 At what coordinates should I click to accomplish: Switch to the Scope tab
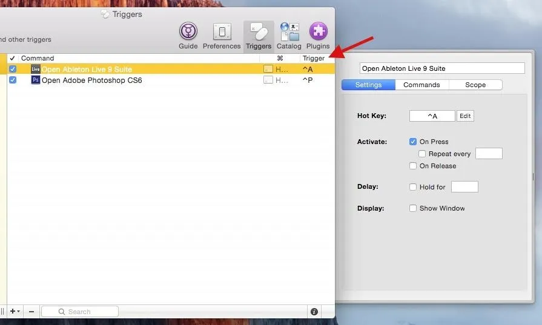point(475,85)
